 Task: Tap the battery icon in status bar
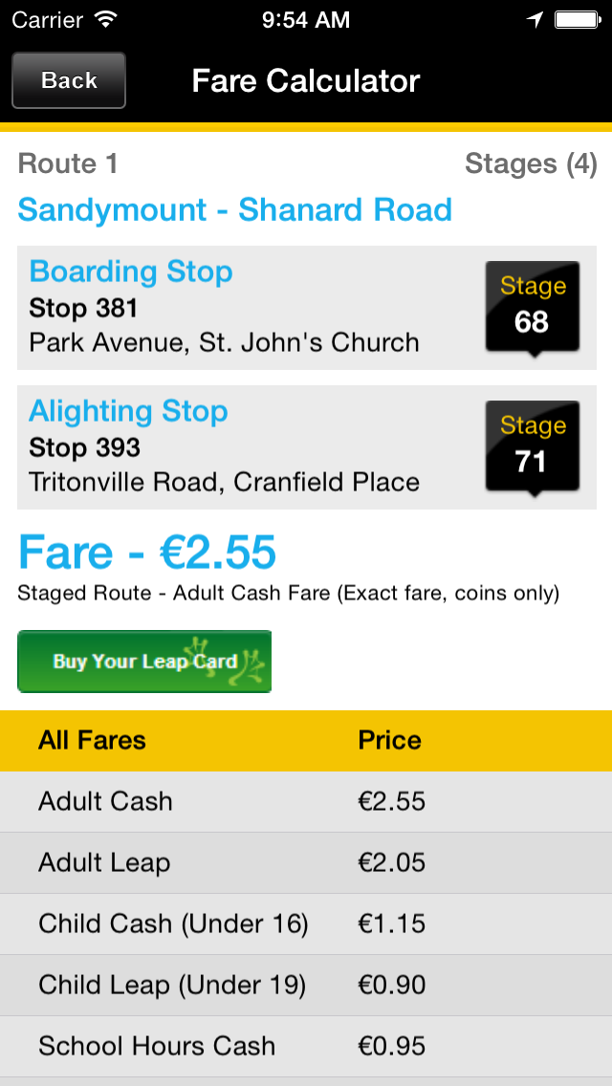point(577,18)
